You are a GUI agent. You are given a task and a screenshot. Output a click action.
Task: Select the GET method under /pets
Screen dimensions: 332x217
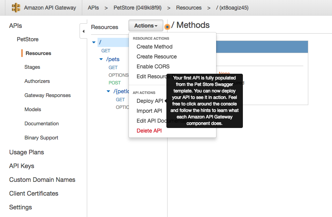113,68
